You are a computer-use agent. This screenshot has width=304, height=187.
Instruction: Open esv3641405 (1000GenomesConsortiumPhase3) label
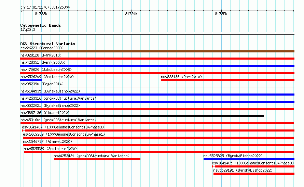point(253,163)
